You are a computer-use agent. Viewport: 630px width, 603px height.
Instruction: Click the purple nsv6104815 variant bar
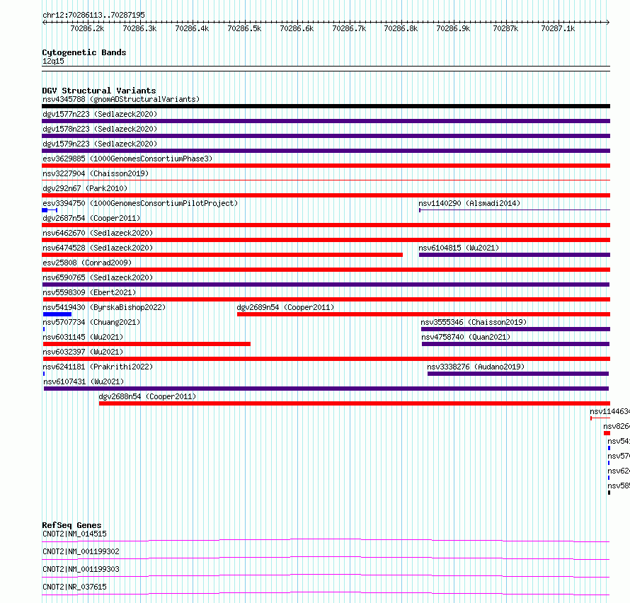click(x=515, y=255)
